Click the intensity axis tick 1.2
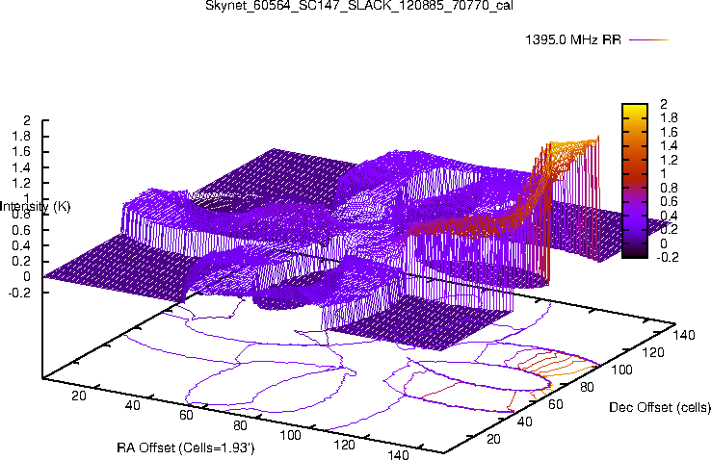This screenshot has width=711, height=460. coord(21,183)
